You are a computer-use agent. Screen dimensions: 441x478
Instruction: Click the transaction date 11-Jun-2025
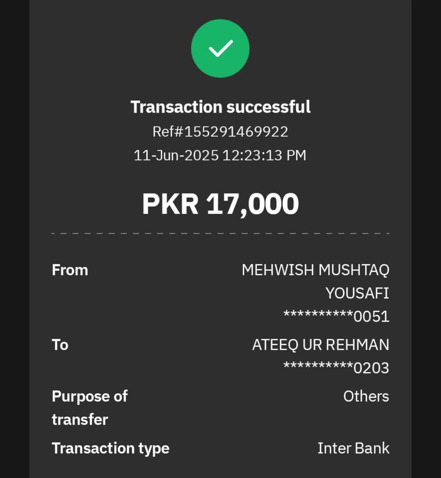coord(176,155)
